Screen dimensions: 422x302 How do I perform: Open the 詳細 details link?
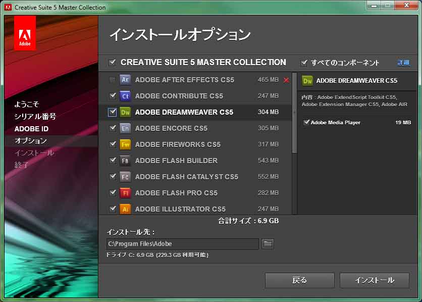click(x=403, y=63)
